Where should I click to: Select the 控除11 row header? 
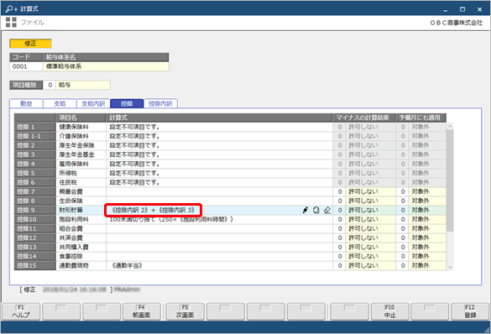pyautogui.click(x=34, y=228)
